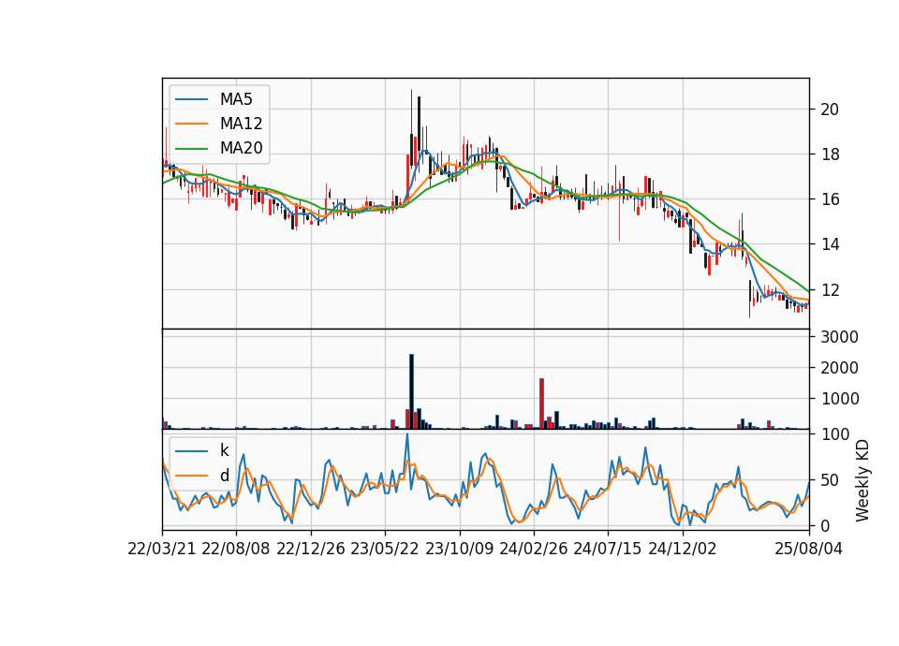
Task: Click the date label 25/08/04
Action: pyautogui.click(x=808, y=549)
